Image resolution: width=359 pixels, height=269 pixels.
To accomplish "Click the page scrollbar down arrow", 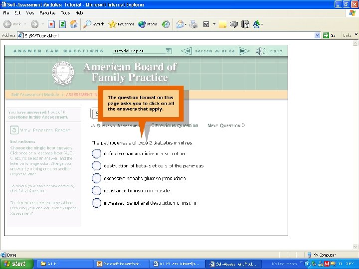I will click(356, 247).
